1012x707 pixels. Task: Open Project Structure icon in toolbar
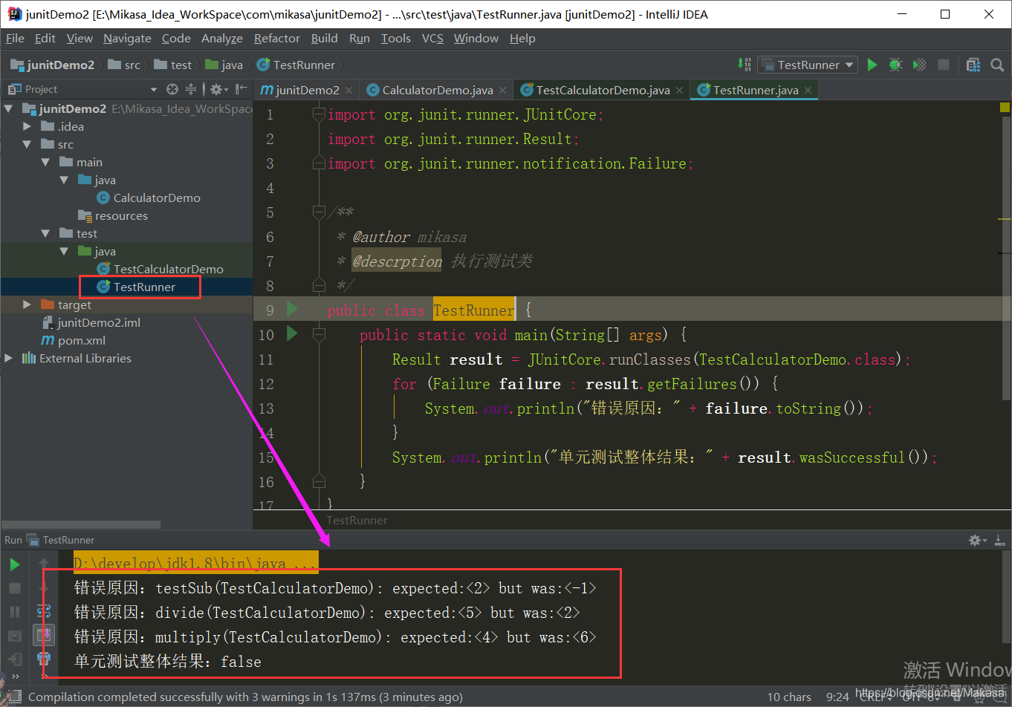click(973, 65)
